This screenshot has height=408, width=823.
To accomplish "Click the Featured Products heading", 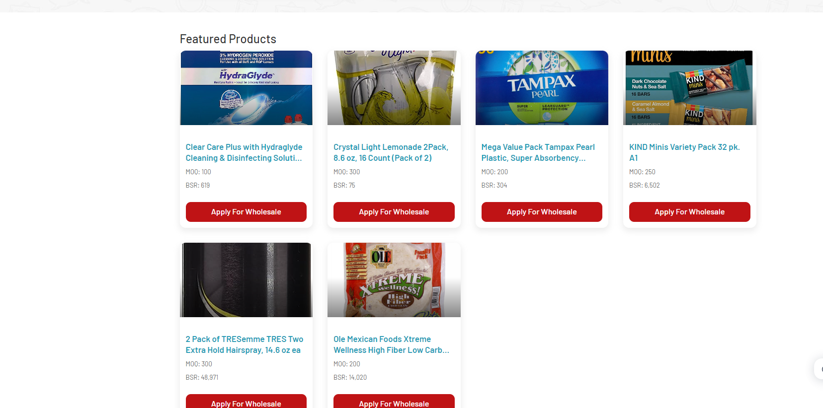I will 228,39.
